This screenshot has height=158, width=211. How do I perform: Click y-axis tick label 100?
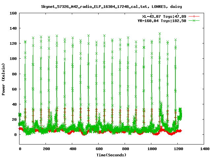[x=13, y=59]
